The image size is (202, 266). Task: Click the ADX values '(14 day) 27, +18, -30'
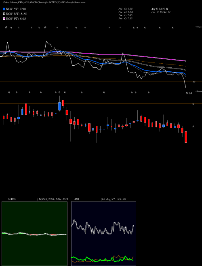(x=114, y=199)
